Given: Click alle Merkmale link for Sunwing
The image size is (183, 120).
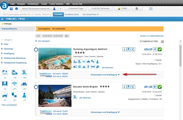Looking at the screenshot, I should (107, 68).
